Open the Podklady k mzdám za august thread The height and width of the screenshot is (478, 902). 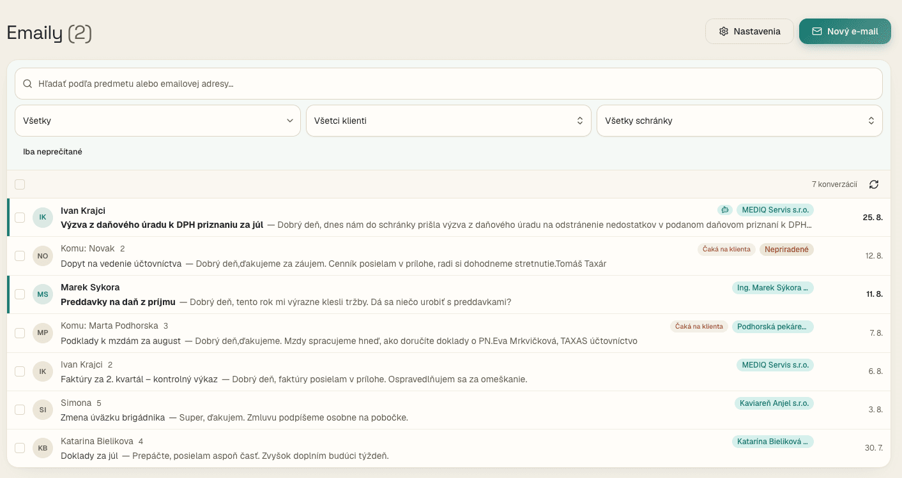[x=448, y=332]
